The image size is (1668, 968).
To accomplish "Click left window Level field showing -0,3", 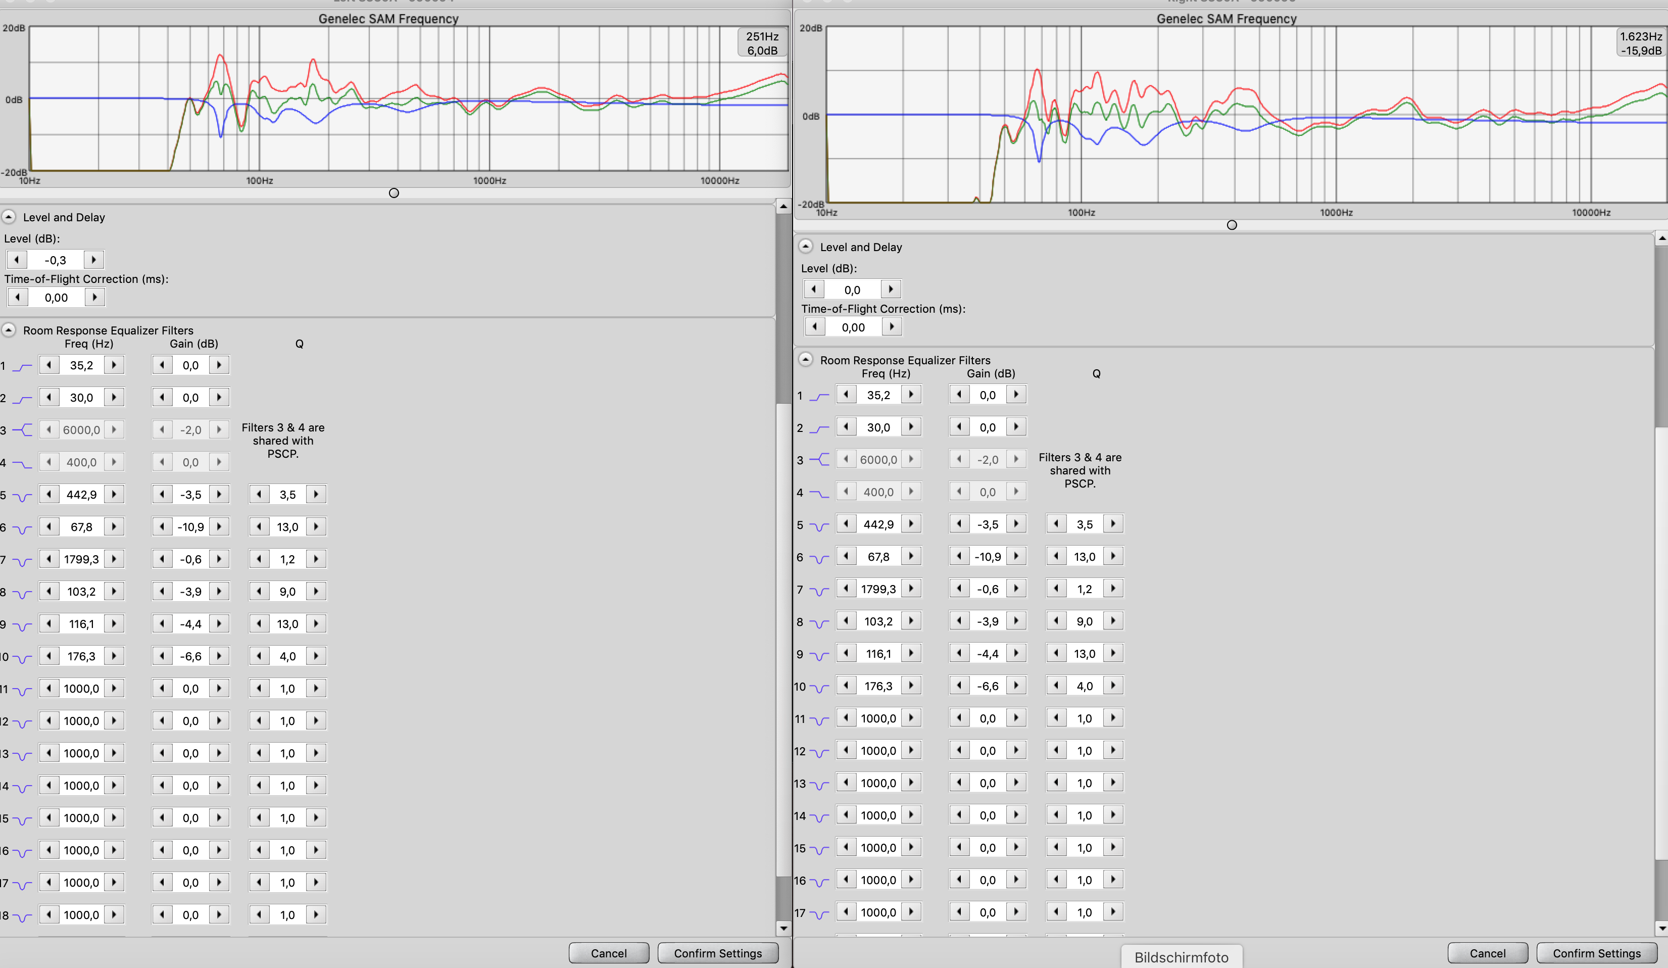I will (x=56, y=260).
